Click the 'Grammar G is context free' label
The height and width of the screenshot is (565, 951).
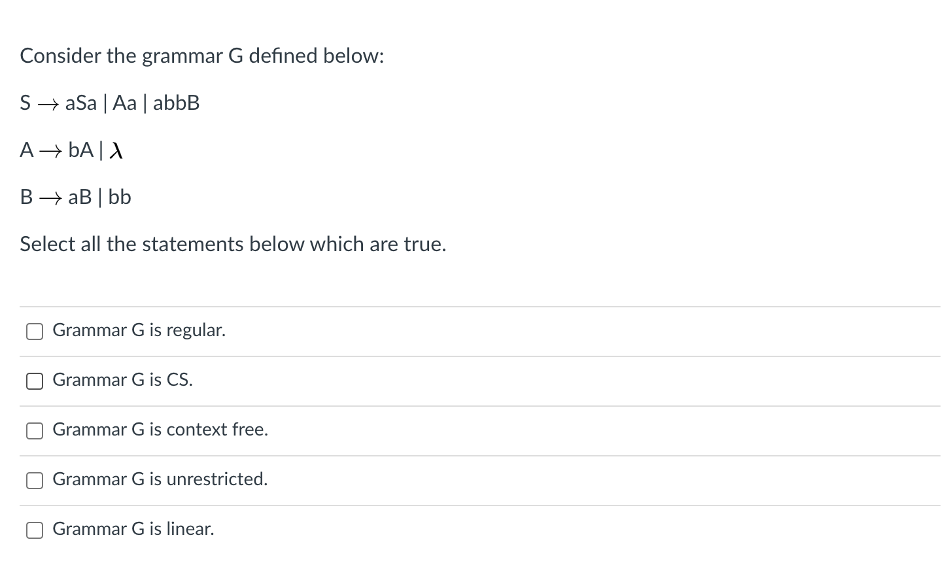click(x=160, y=430)
